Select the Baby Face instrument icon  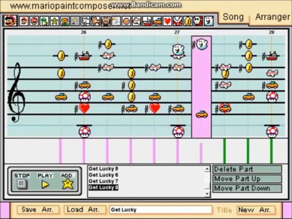pos(126,21)
